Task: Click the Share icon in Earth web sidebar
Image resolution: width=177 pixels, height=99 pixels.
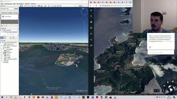Action: click(91, 40)
